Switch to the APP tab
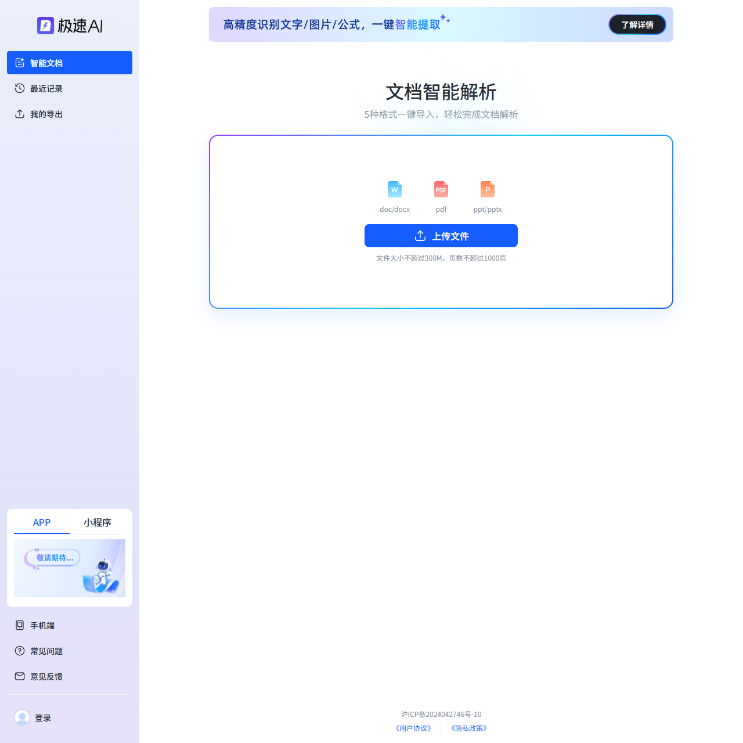Screen dimensions: 743x743 pyautogui.click(x=41, y=522)
